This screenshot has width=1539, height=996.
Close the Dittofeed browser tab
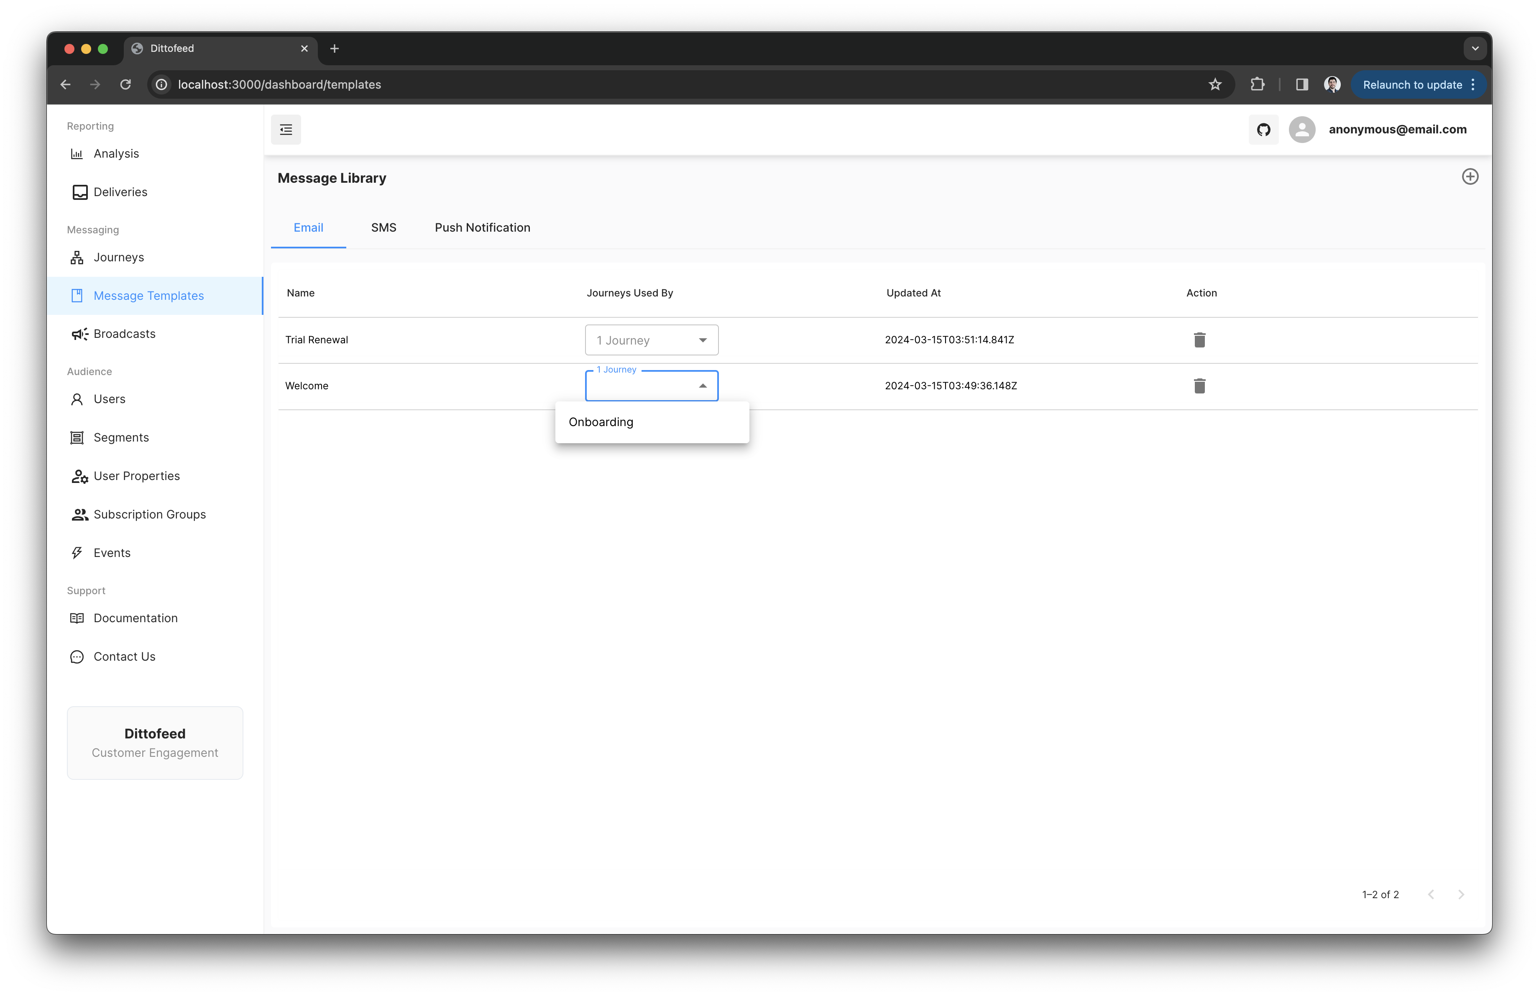304,49
